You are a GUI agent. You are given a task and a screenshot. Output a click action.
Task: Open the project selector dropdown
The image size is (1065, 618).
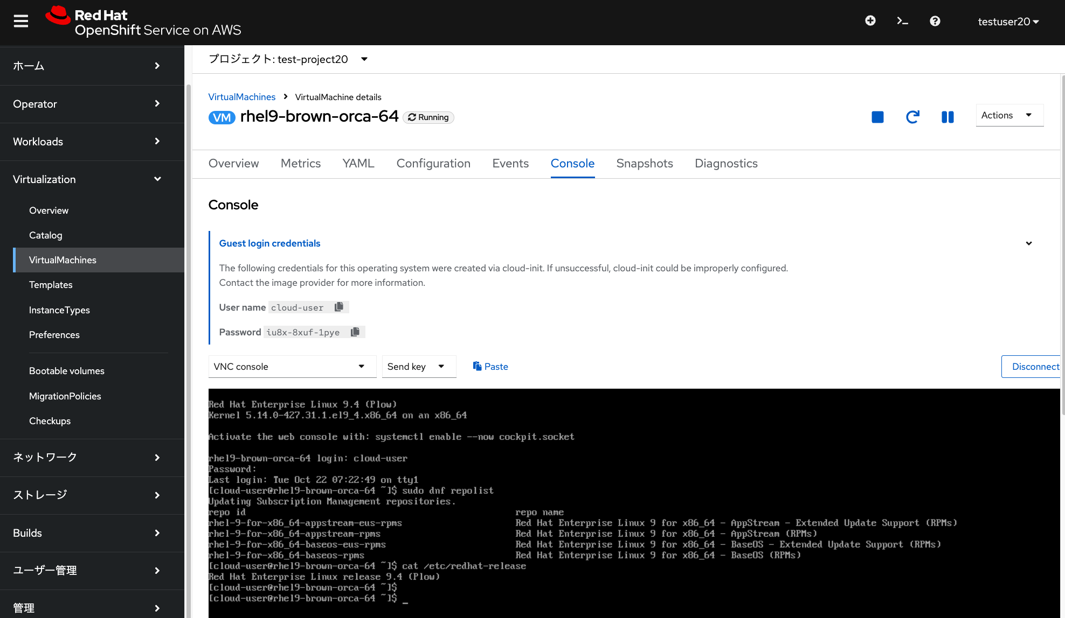click(x=288, y=59)
